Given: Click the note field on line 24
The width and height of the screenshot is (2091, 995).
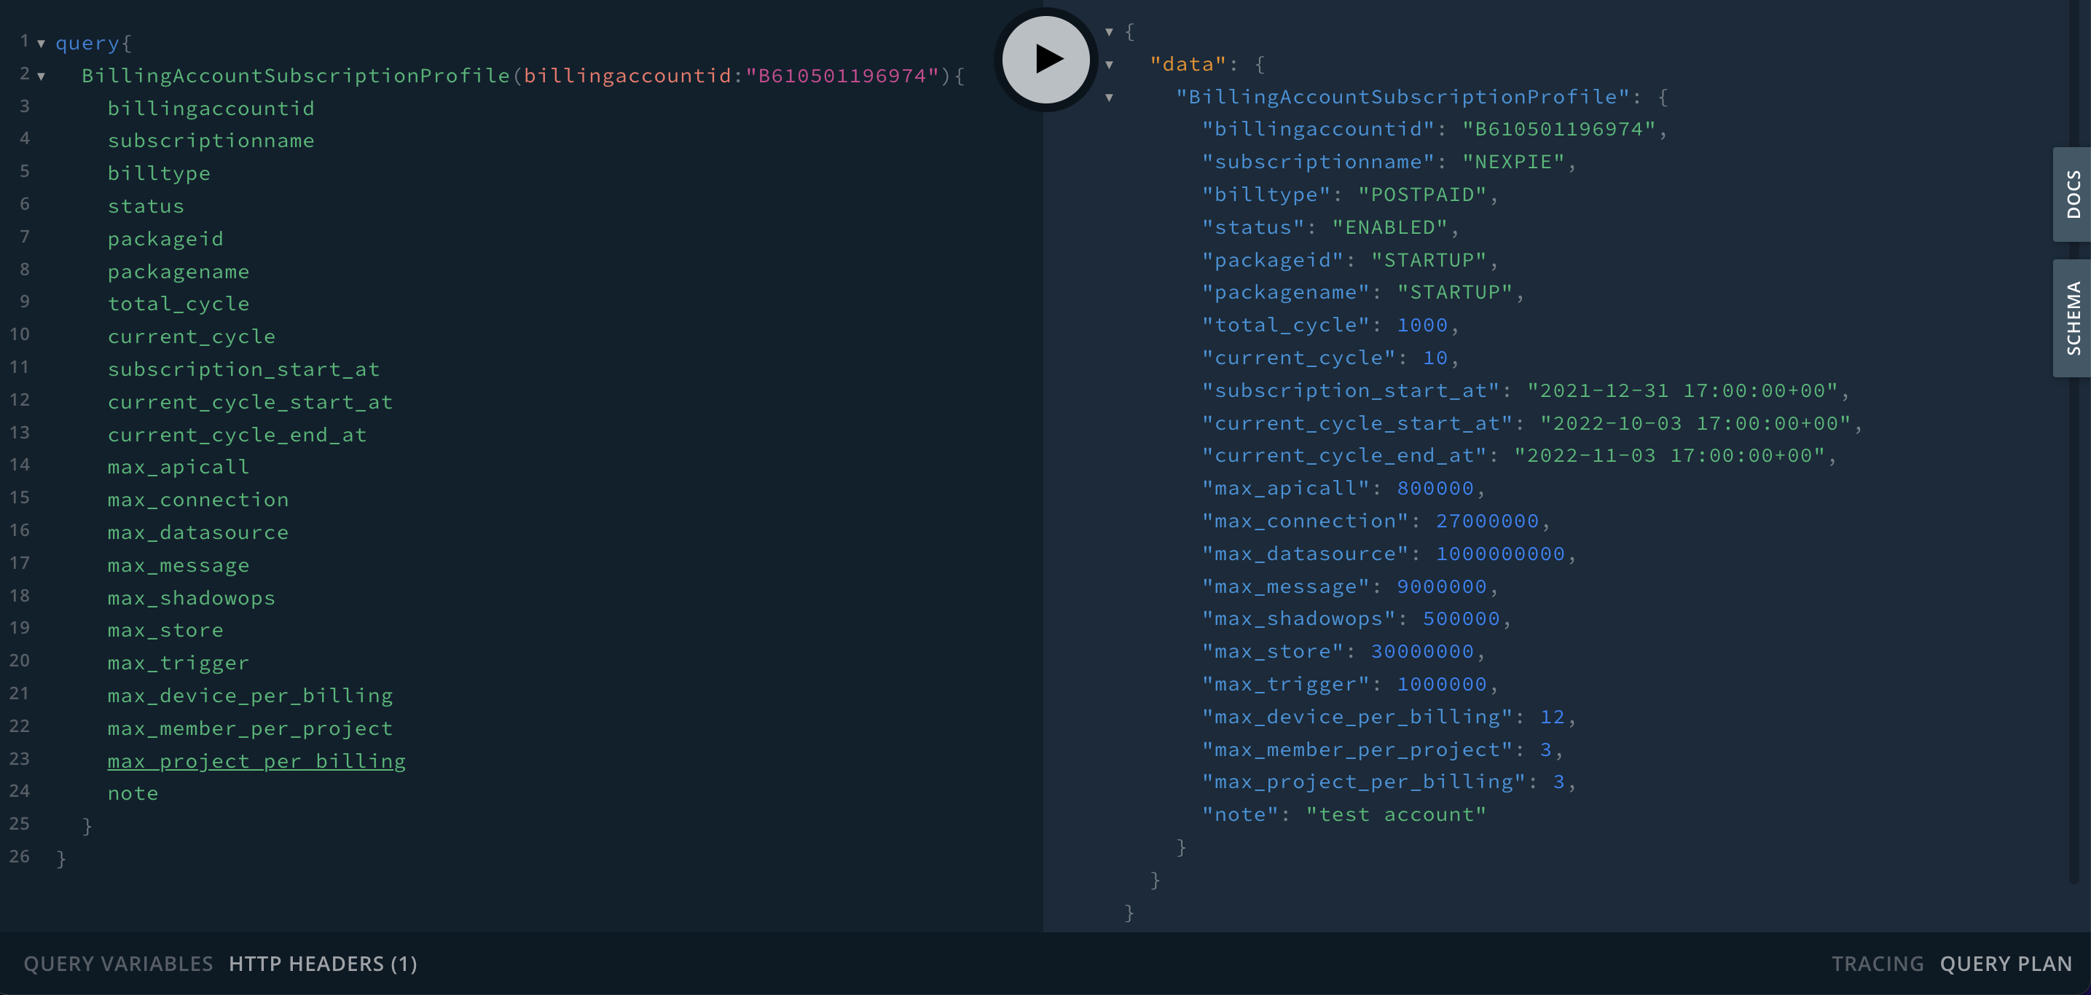Looking at the screenshot, I should click(x=133, y=794).
